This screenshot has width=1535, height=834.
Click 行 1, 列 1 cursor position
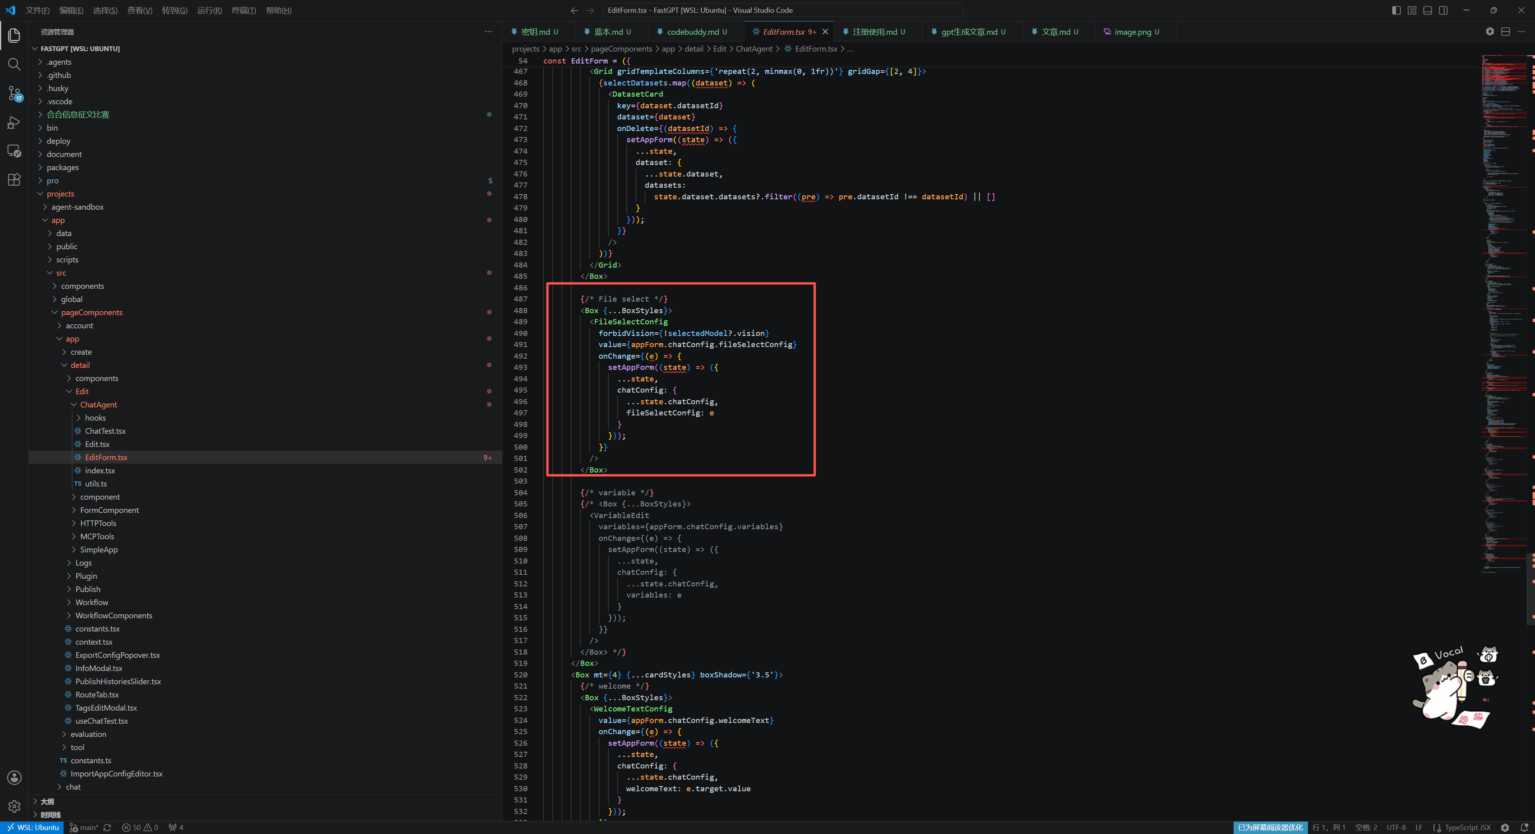(x=1328, y=828)
